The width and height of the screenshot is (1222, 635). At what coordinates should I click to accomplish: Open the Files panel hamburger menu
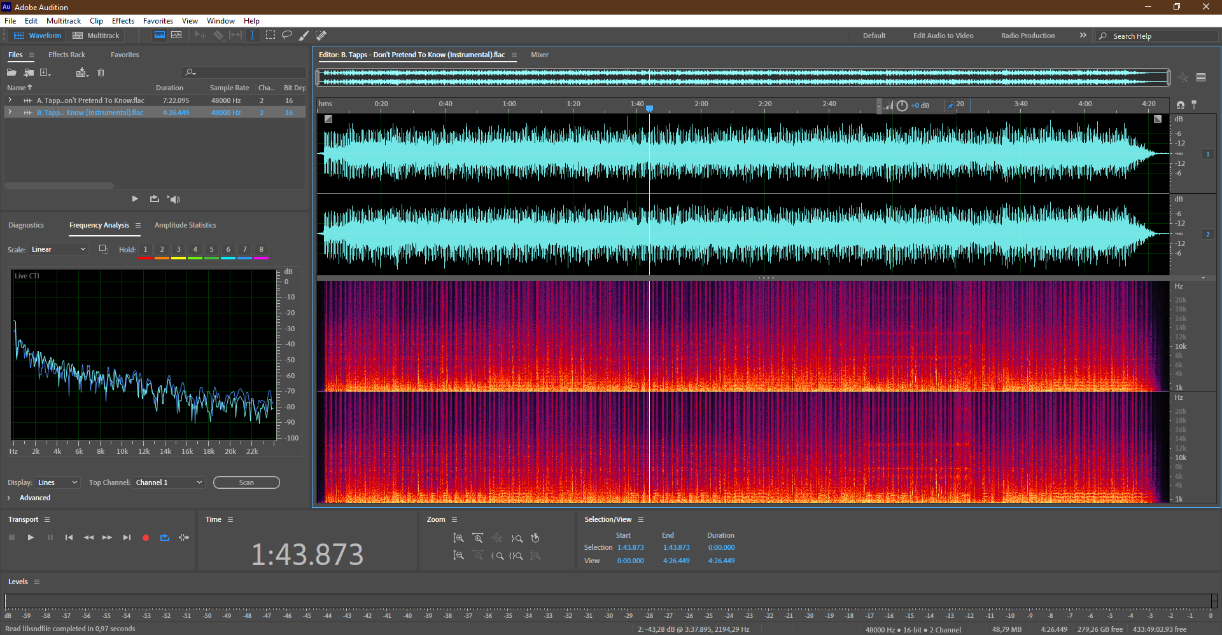point(32,55)
